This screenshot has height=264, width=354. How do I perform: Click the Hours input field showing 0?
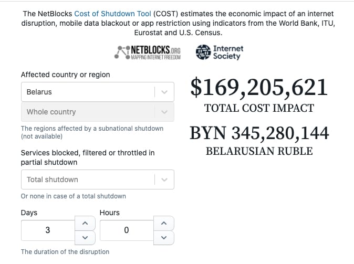click(x=126, y=230)
